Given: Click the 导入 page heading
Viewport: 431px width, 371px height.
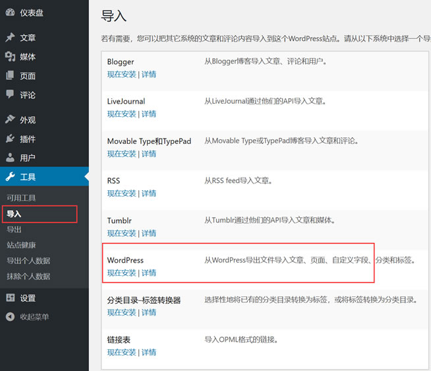Looking at the screenshot, I should click(113, 16).
